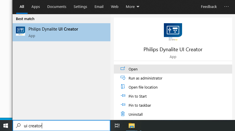Screen dimensions: 235x131
Task: Click the Uninstall trash icon
Action: [123, 114]
